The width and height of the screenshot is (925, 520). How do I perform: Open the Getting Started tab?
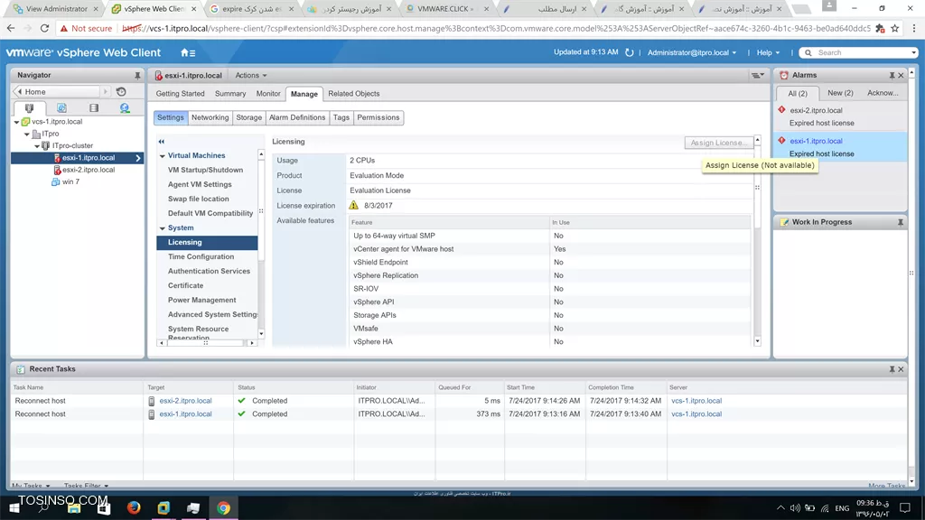(x=180, y=94)
